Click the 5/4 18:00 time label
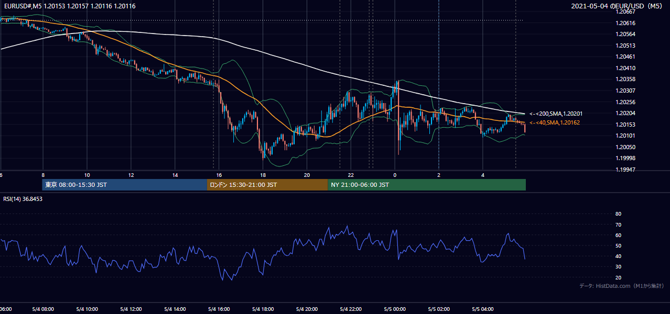Screen dimensions: 670x314 263,309
